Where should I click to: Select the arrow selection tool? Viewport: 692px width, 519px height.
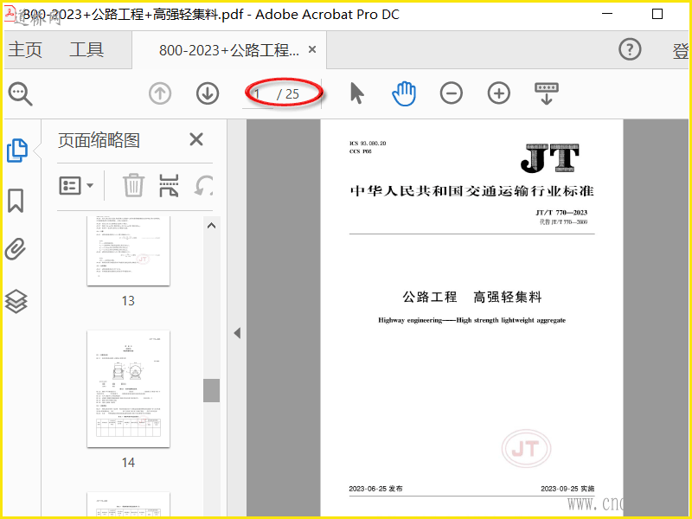pos(356,93)
